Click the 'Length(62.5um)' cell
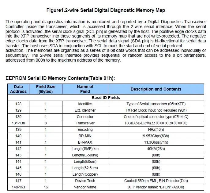Screen dimensions: 210x193 tap(85, 168)
